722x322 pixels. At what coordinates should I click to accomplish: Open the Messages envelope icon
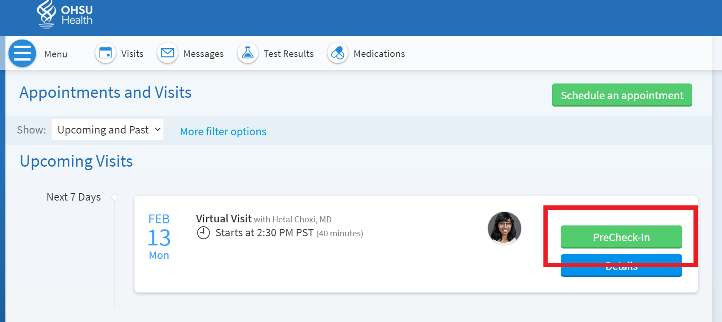pyautogui.click(x=167, y=53)
